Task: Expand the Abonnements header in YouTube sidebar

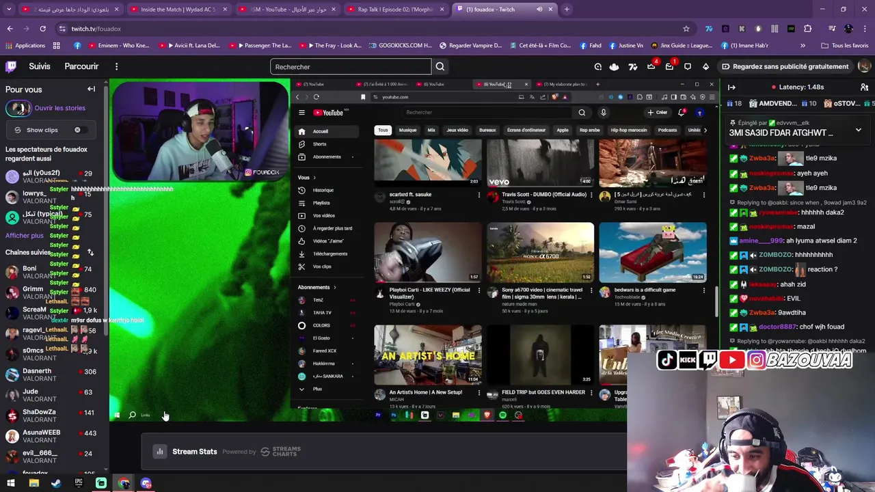Action: pyautogui.click(x=317, y=287)
